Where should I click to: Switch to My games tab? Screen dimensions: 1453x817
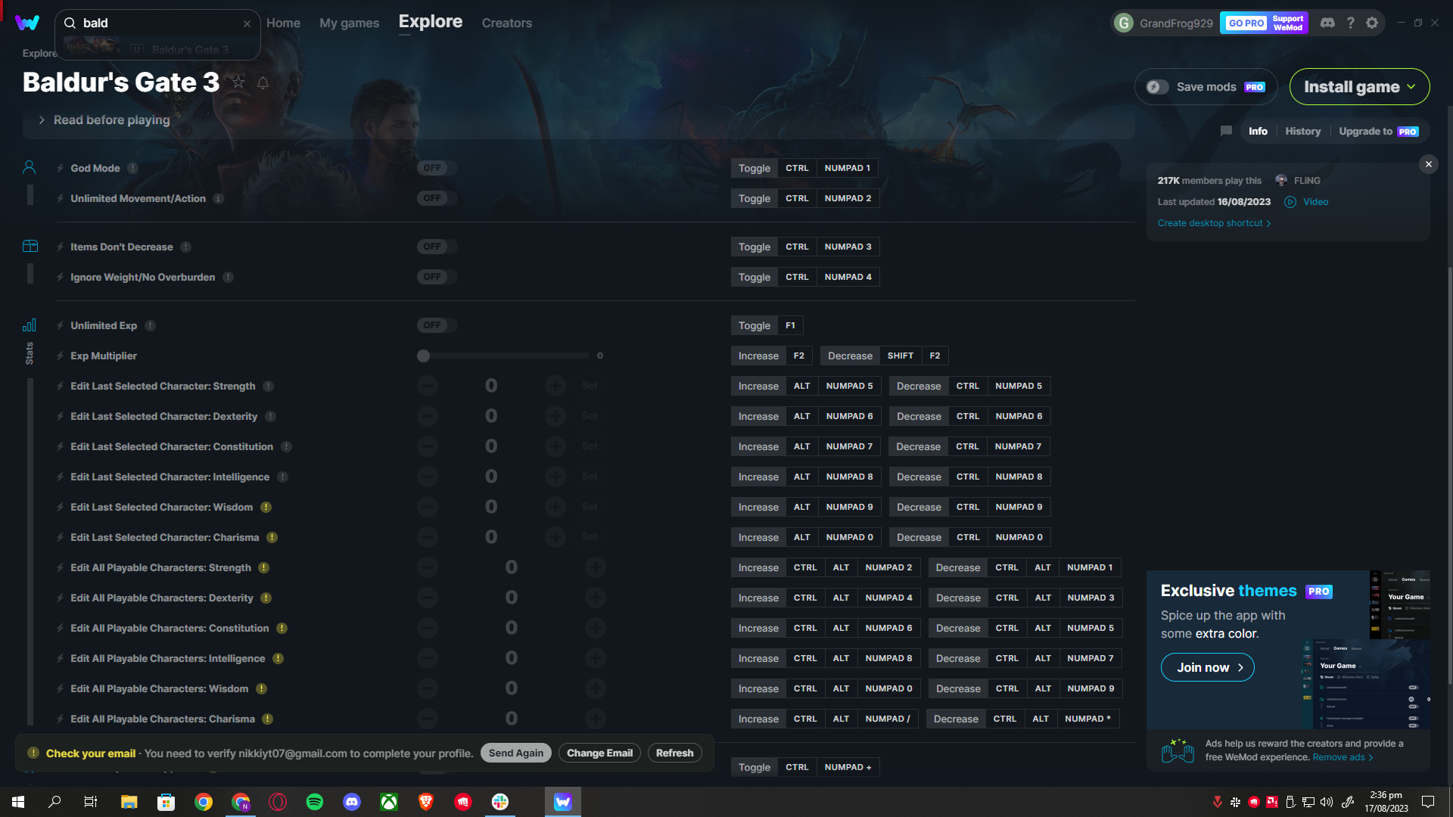pos(349,23)
